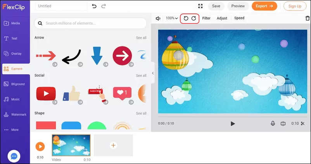
Task: Click the scissors trim icon
Action: [302, 123]
